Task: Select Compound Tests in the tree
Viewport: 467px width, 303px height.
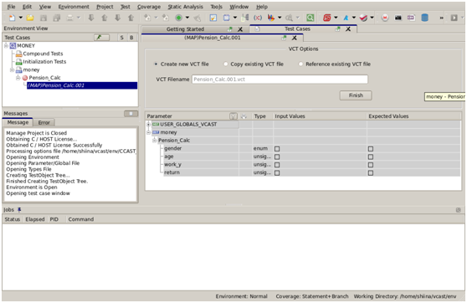Action: 43,54
